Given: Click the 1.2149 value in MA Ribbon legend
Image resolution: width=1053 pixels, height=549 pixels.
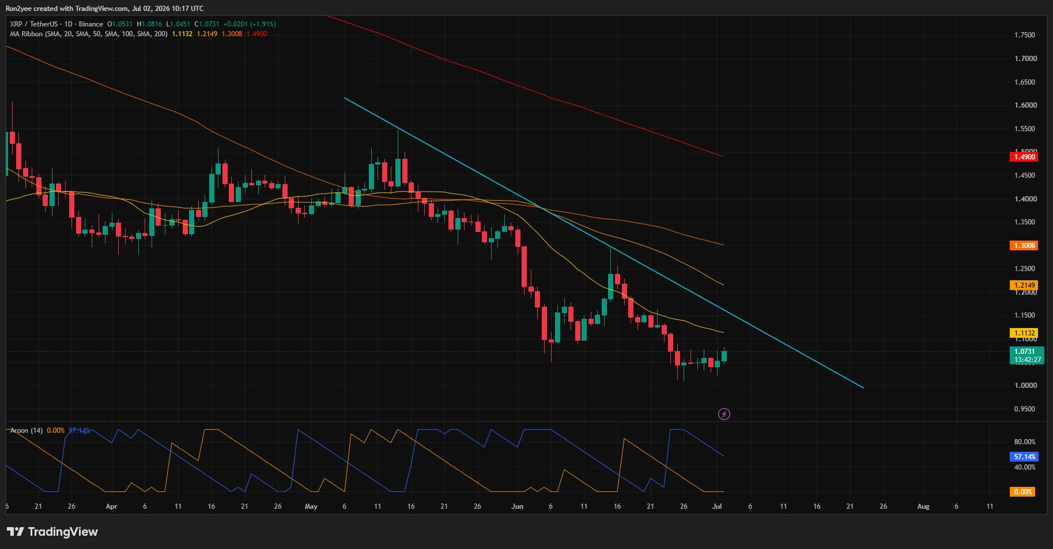Looking at the screenshot, I should [x=207, y=34].
